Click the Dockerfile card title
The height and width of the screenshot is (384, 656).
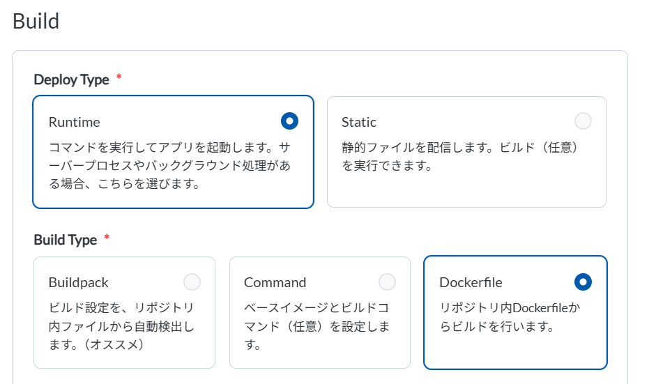tap(471, 282)
